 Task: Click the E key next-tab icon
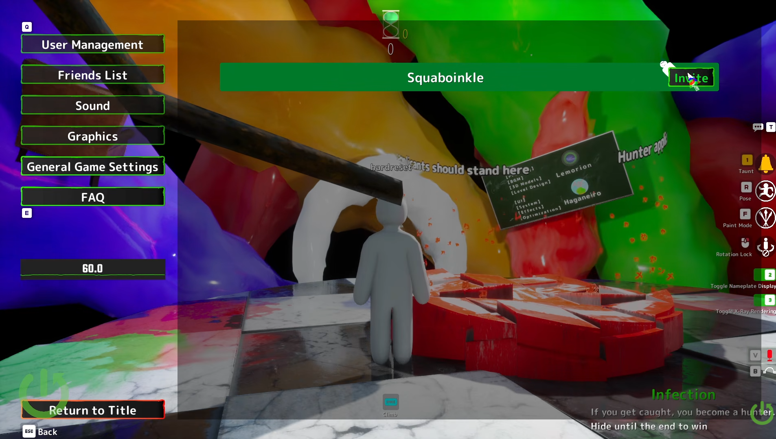[x=27, y=213]
